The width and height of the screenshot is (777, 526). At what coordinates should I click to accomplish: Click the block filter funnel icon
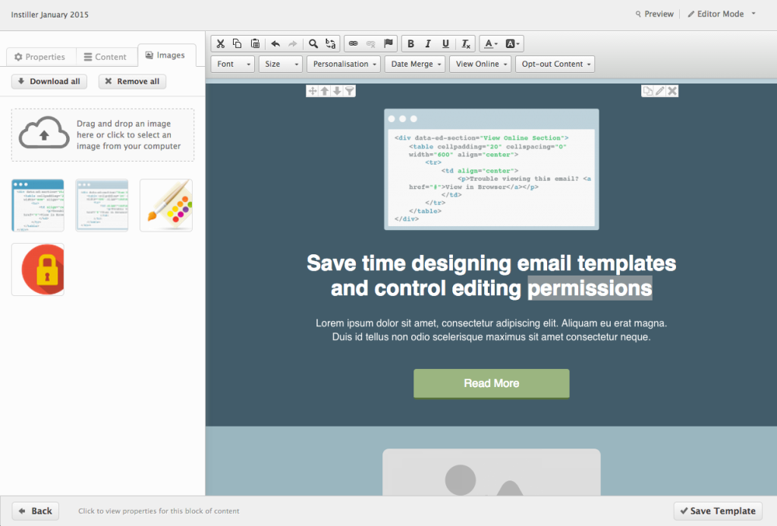[x=349, y=91]
